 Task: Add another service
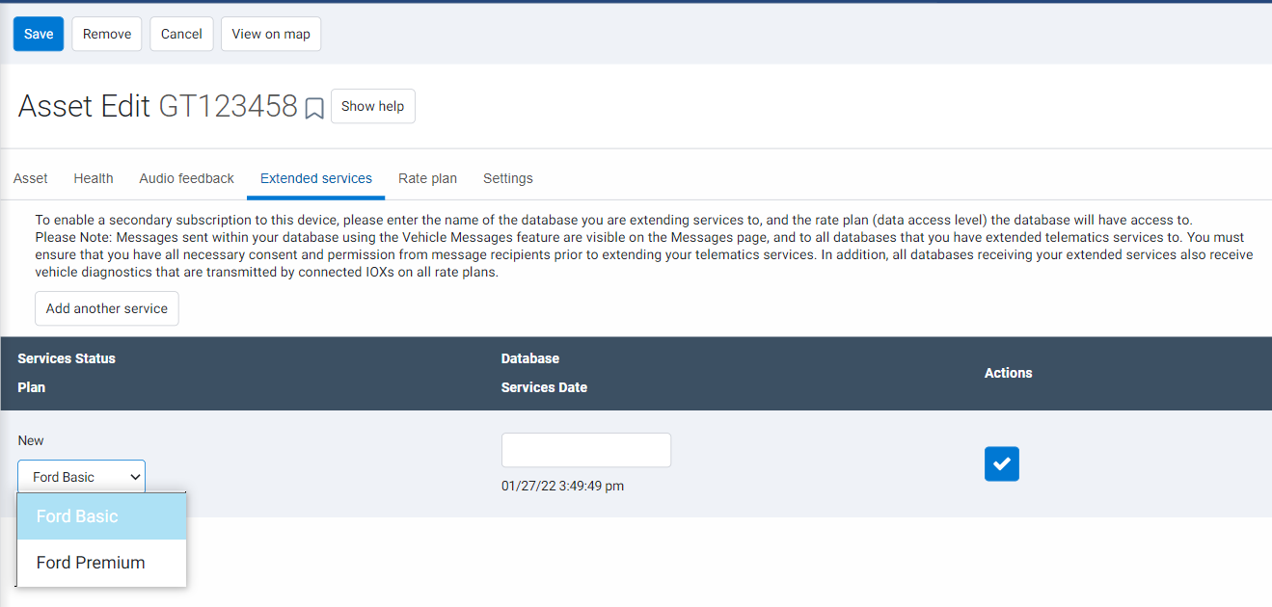[107, 308]
